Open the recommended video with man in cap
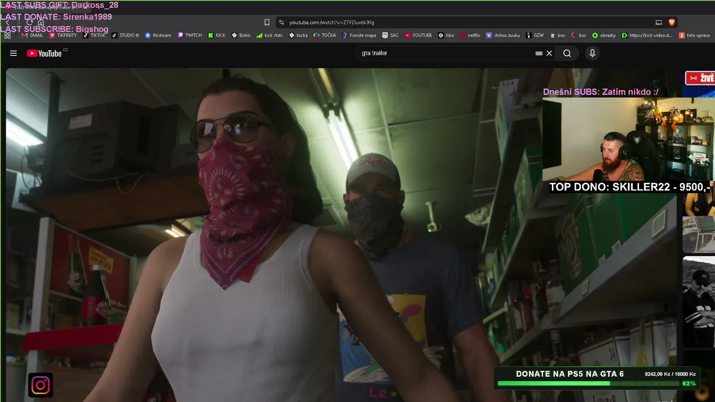Image resolution: width=715 pixels, height=402 pixels. pyautogui.click(x=699, y=301)
